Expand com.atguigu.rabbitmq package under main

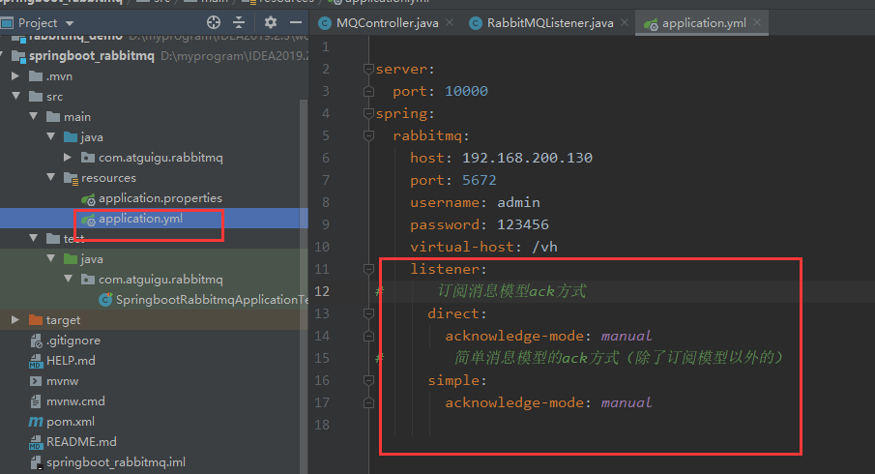68,157
